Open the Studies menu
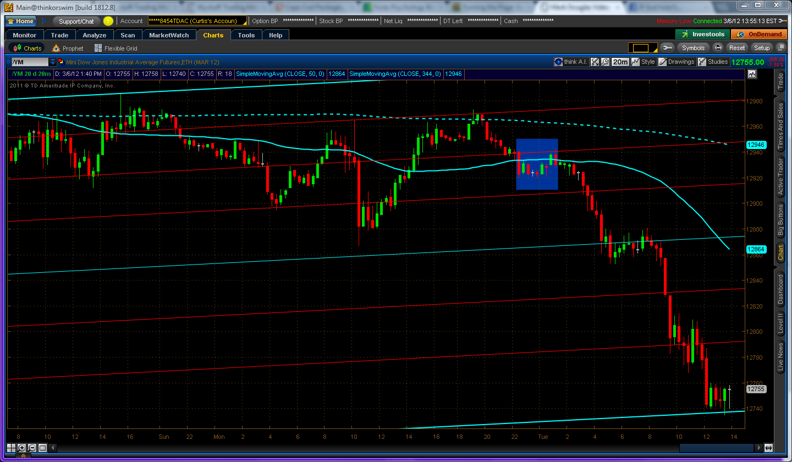 [713, 62]
